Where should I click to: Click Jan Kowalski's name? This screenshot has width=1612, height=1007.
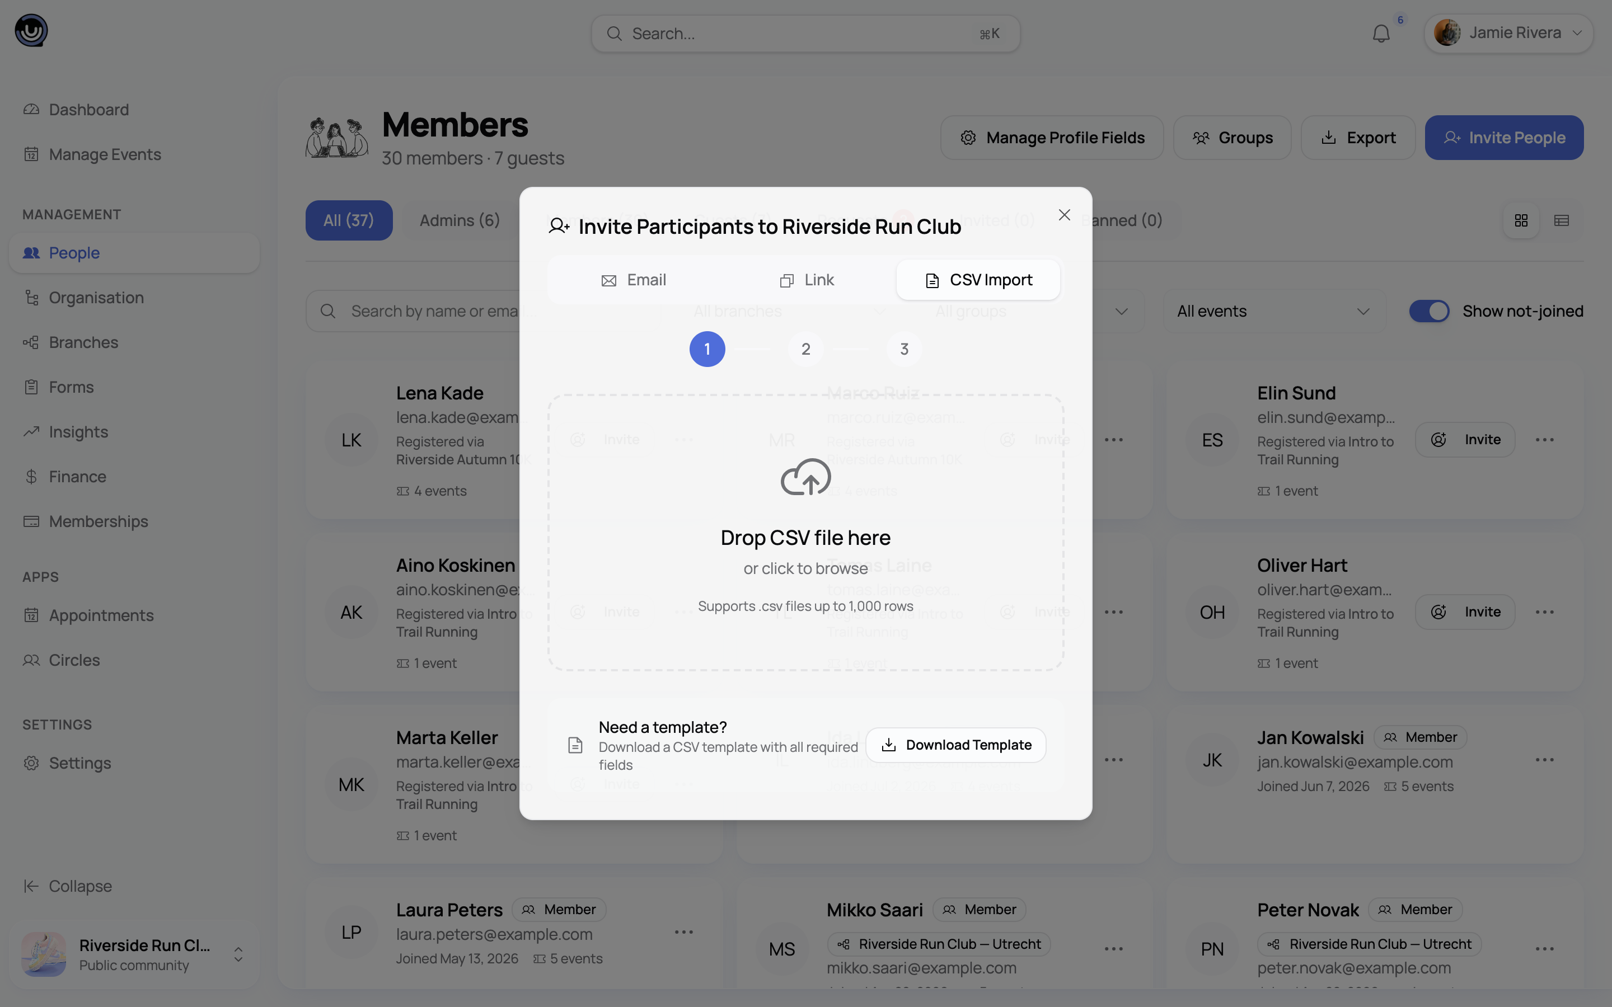(1310, 738)
